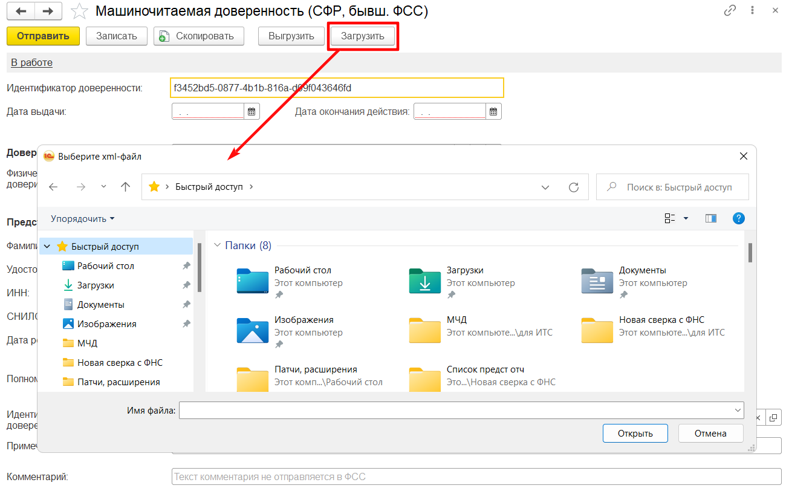The width and height of the screenshot is (789, 491).
Task: Click the Дата окончания действия date field
Action: [450, 111]
